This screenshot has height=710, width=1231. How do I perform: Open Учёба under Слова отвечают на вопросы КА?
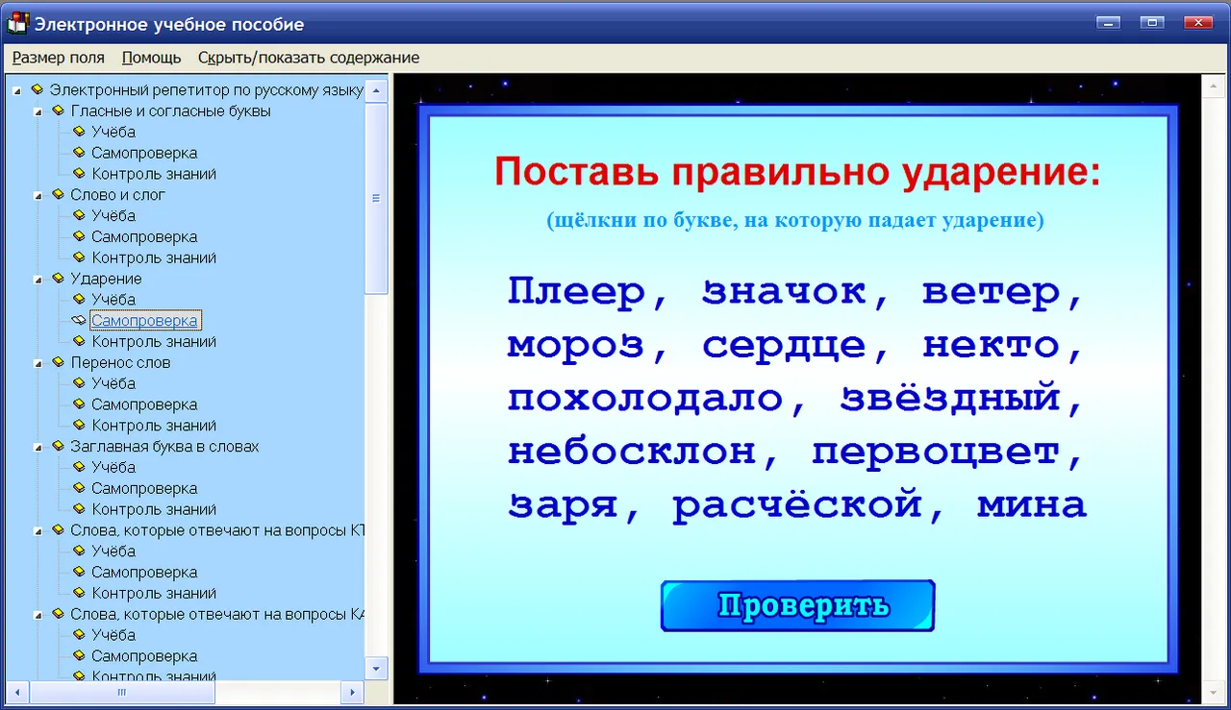pos(113,635)
